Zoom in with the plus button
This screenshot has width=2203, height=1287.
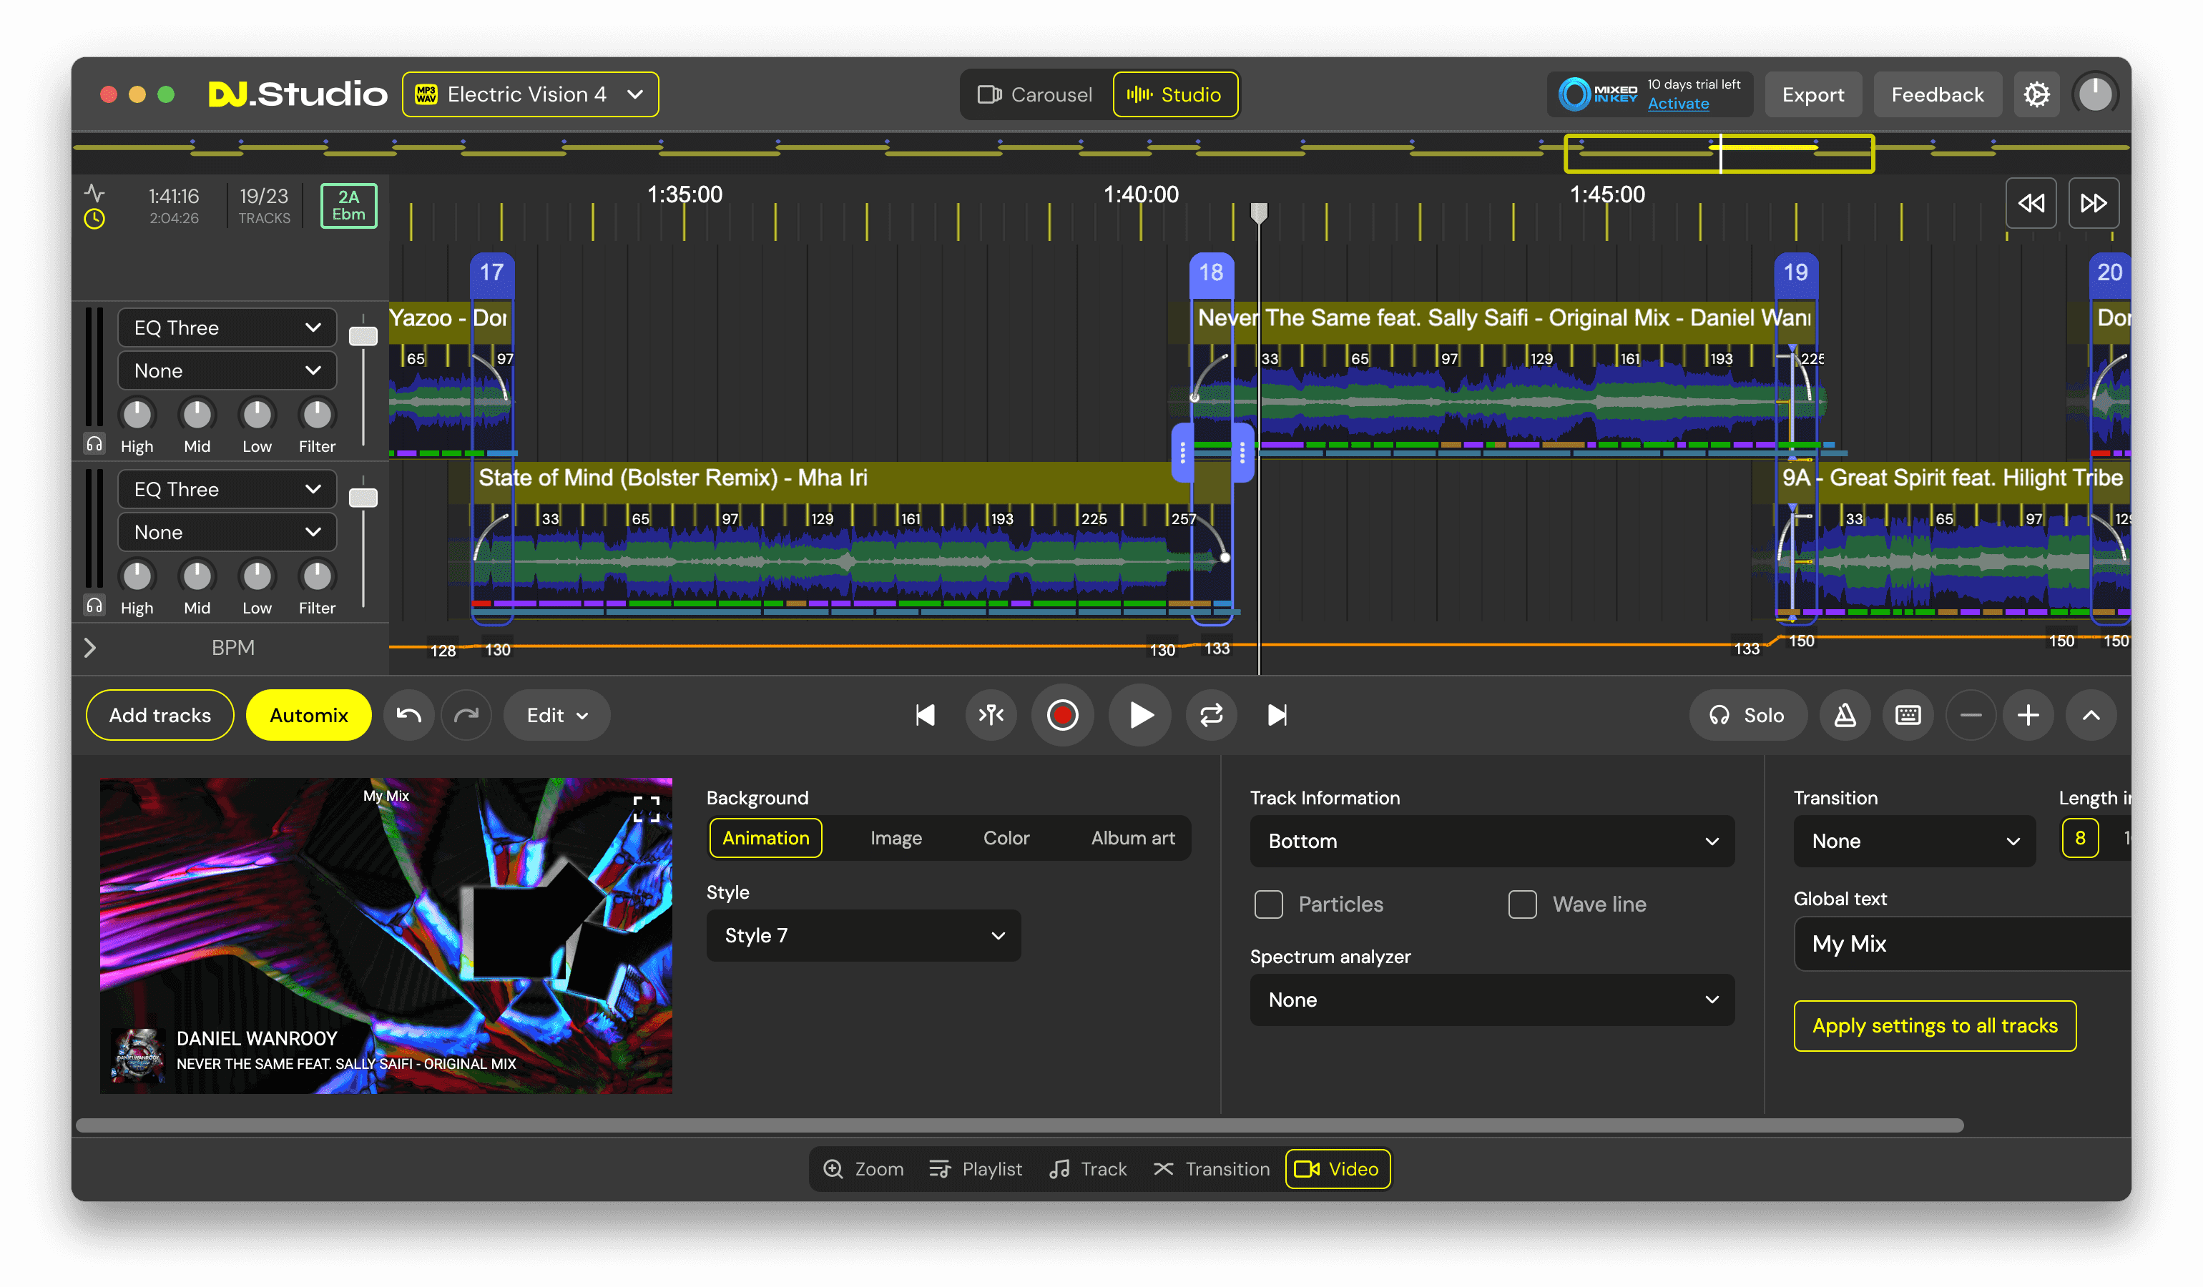coord(2028,716)
